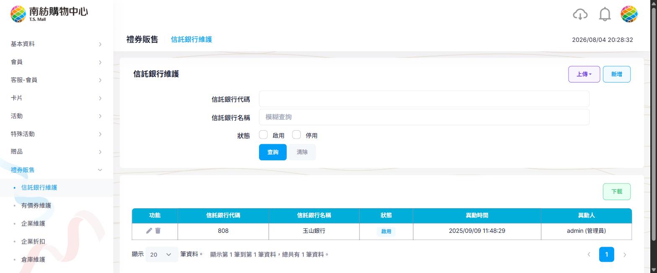Click the 玉山銀行 name cell

click(x=314, y=231)
